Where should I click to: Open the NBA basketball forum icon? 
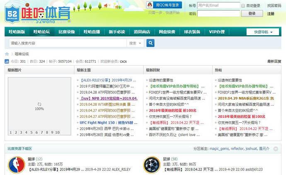[x=17, y=164]
